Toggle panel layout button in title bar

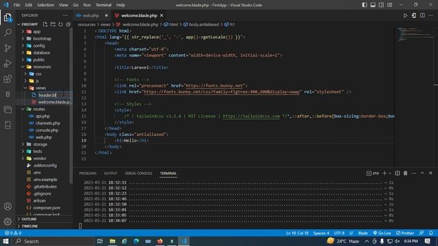[372, 5]
